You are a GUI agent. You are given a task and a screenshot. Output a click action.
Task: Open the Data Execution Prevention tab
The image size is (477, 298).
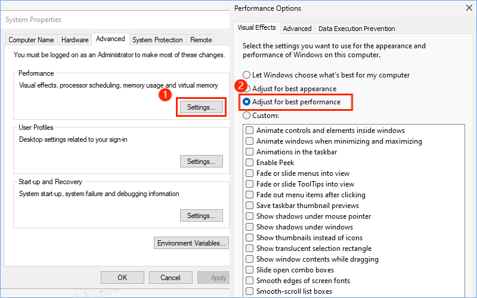[x=357, y=29]
